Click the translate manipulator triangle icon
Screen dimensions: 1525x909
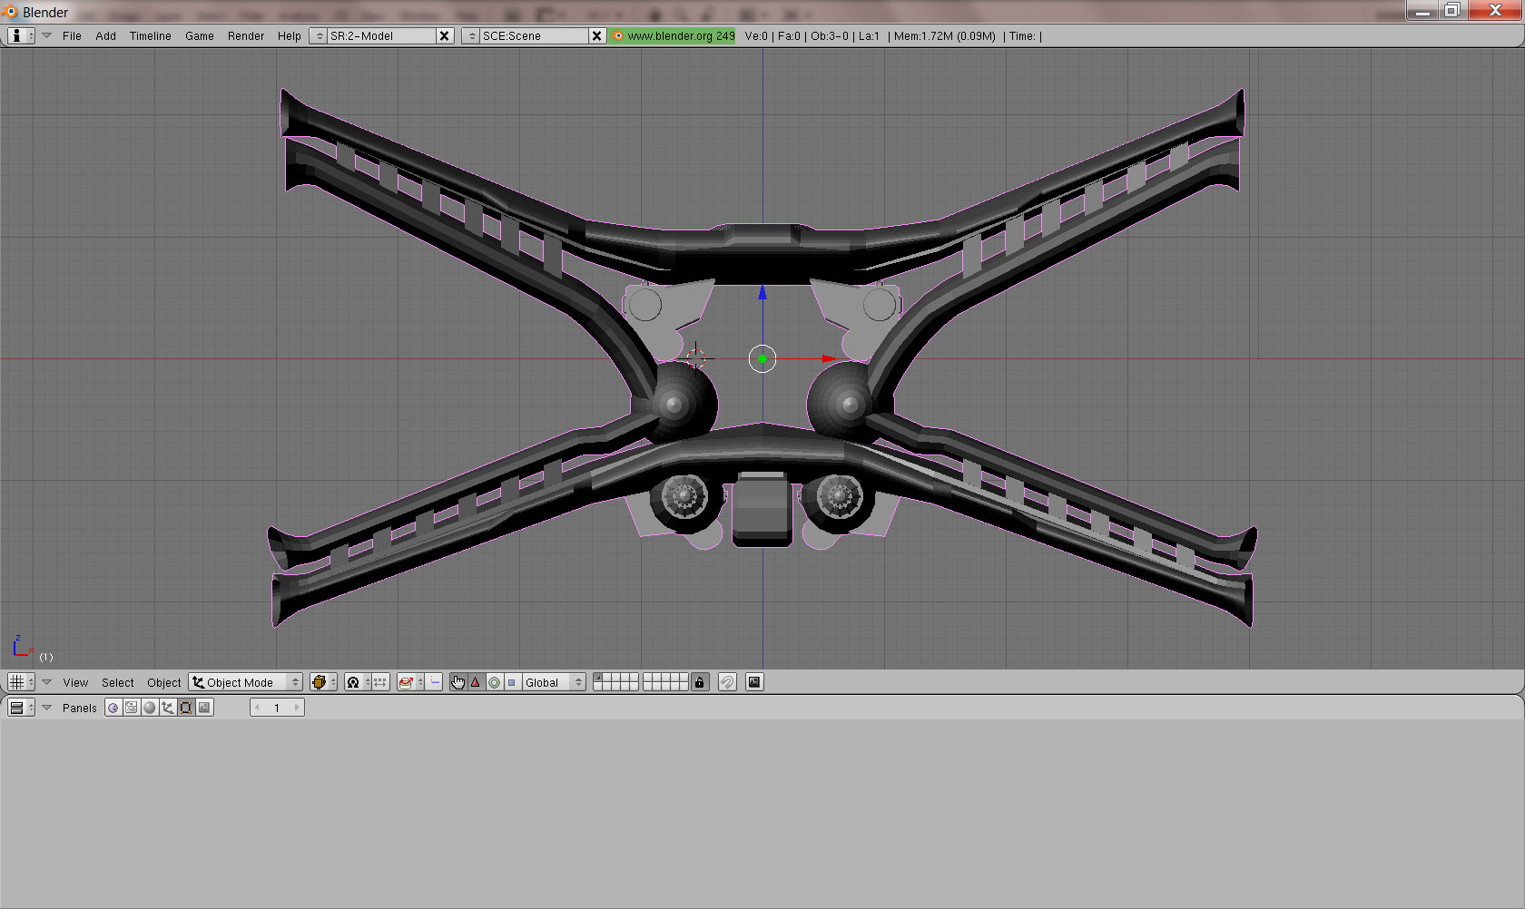[x=476, y=682]
